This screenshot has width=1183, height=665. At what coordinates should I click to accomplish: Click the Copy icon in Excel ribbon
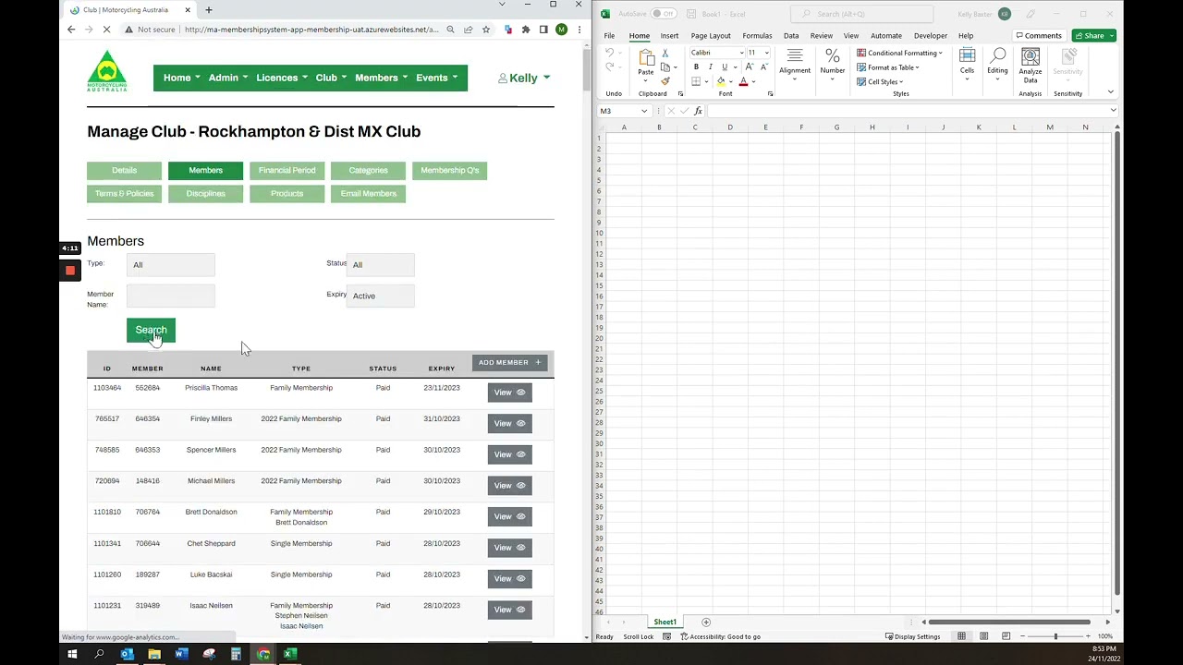(x=665, y=67)
